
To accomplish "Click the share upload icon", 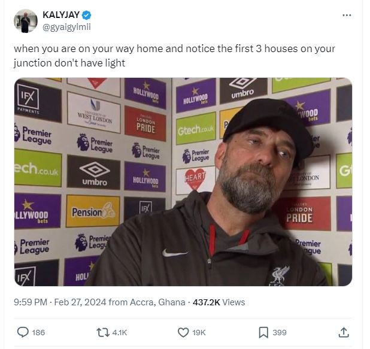I will [344, 332].
